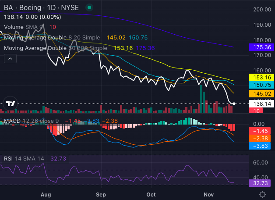Select the Volume SMA 9 indicator legend
The image size is (275, 200).
pyautogui.click(x=22, y=27)
